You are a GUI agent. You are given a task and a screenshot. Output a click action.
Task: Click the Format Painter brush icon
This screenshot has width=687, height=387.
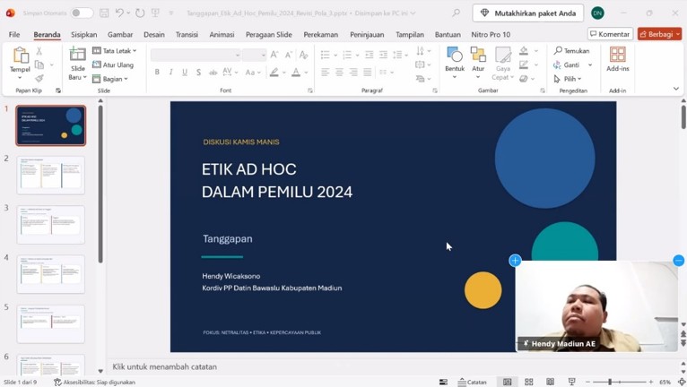pyautogui.click(x=39, y=78)
